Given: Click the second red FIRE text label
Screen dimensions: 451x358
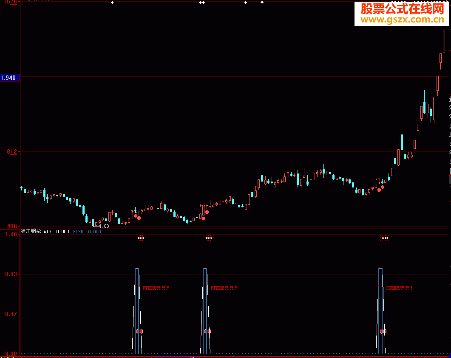Looking at the screenshot, I should point(224,288).
